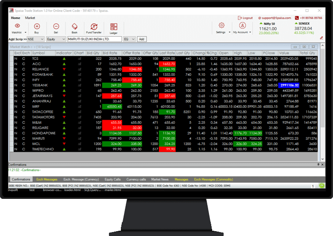This screenshot has height=236, width=333.
Task: Switch to the Exch Messages tab
Action: [47, 179]
